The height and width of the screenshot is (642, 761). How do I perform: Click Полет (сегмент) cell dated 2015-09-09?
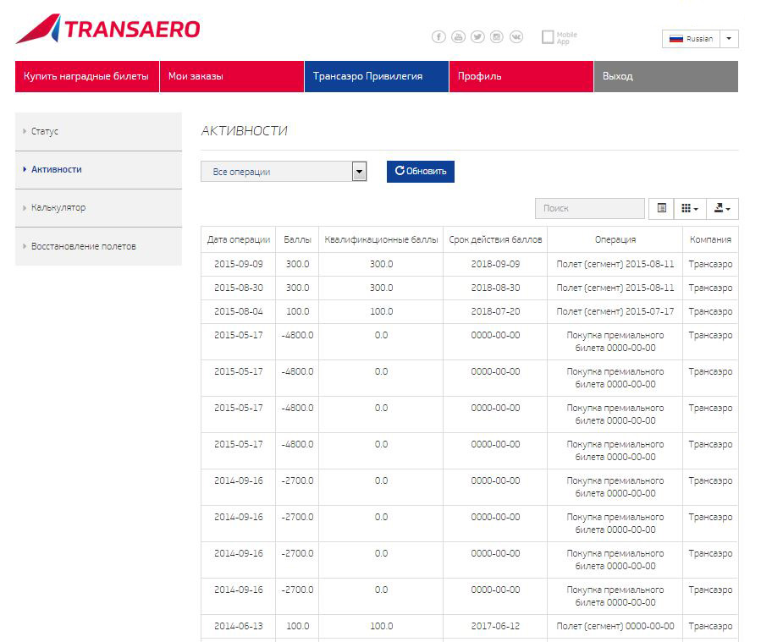pyautogui.click(x=615, y=264)
